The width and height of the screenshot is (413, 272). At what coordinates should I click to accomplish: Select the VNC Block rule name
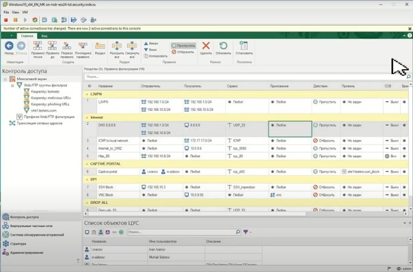[105, 195]
